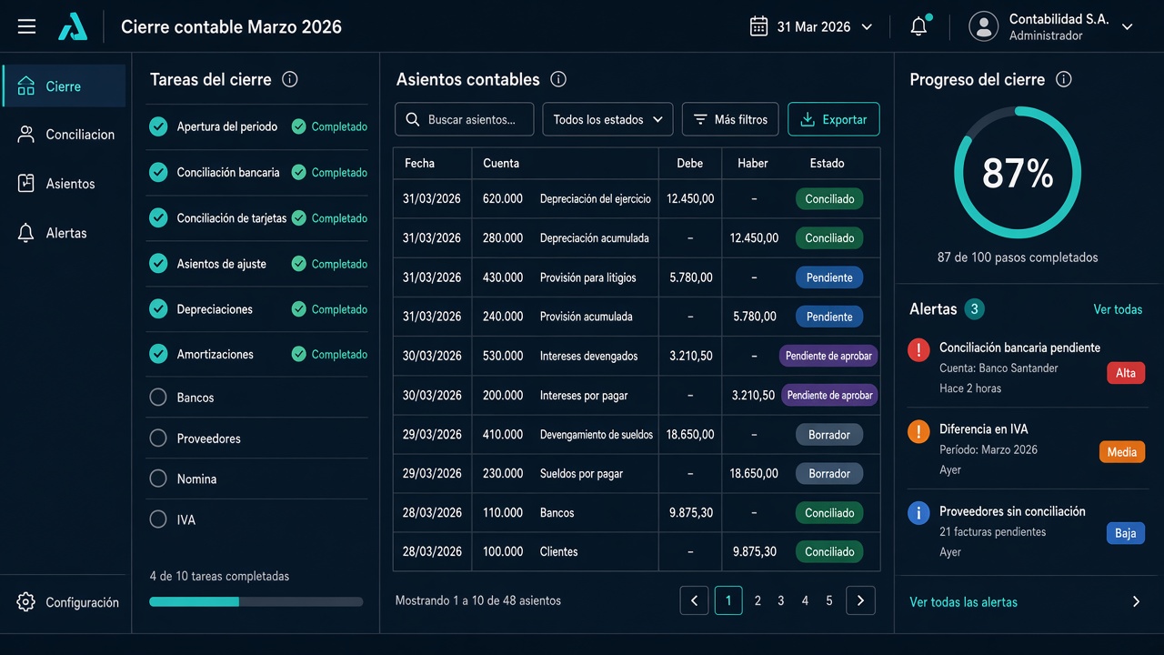
Task: Click the user avatar icon
Action: (x=983, y=26)
